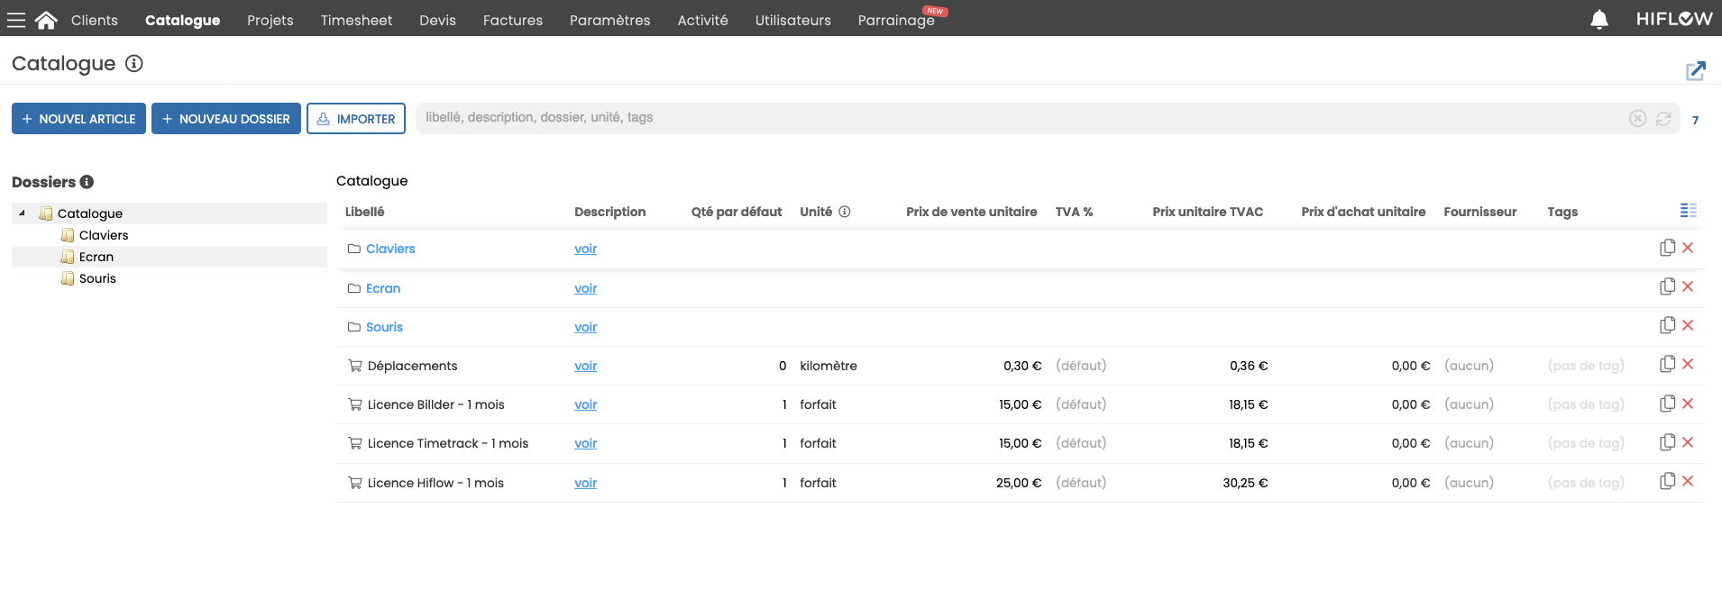Clear the search field with the X icon
This screenshot has height=599, width=1722.
click(x=1638, y=119)
